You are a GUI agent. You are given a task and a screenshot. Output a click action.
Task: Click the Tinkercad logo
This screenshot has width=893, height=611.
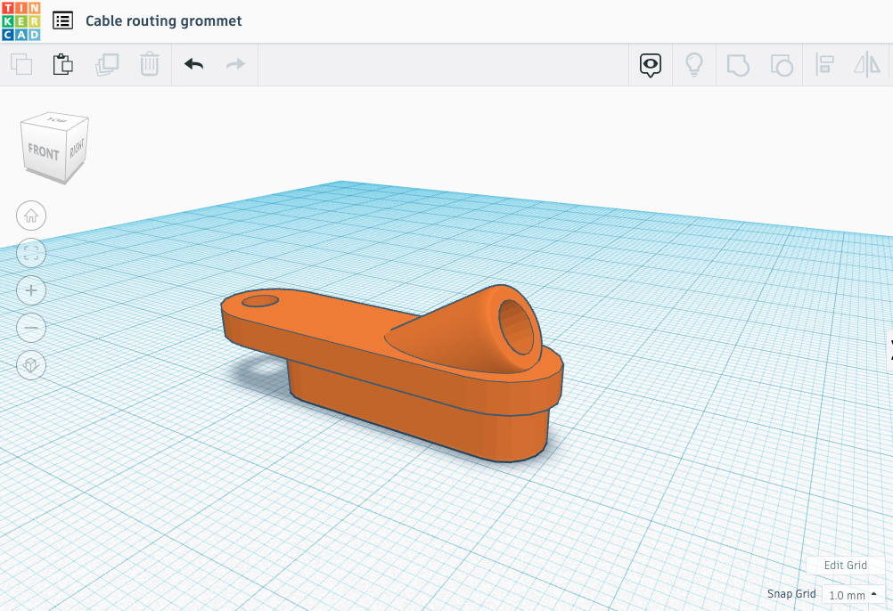tap(20, 20)
